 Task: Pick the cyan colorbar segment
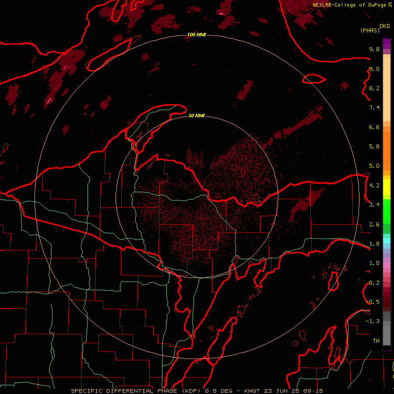click(387, 241)
